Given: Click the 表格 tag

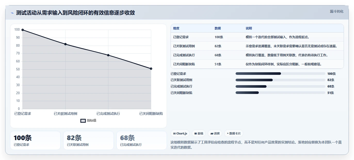Looking at the screenshot, I should coord(199,133).
